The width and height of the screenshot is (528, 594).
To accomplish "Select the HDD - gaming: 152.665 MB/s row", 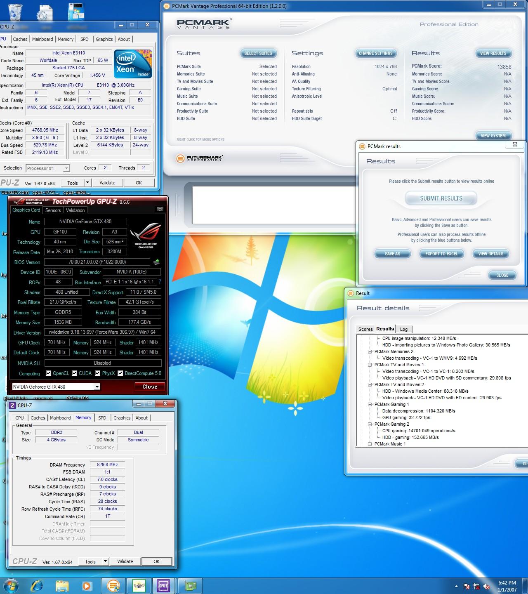I will 410,437.
